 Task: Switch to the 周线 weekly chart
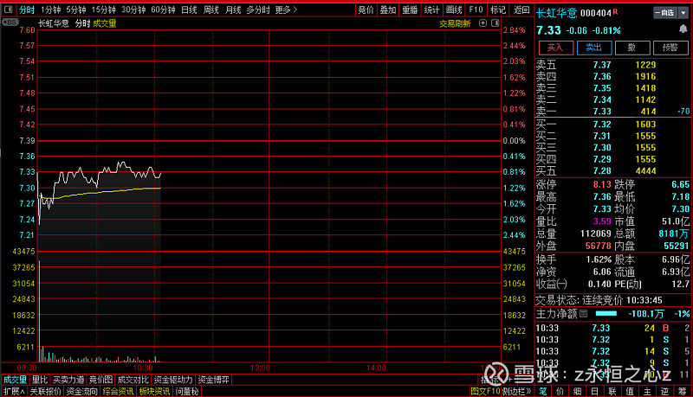click(211, 10)
